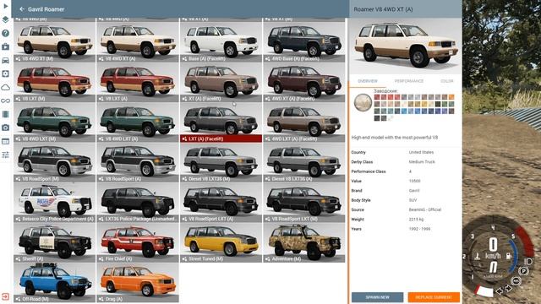Select the V8 RoadSport (A) thumbnail
The width and height of the screenshot is (541, 304).
point(138,162)
